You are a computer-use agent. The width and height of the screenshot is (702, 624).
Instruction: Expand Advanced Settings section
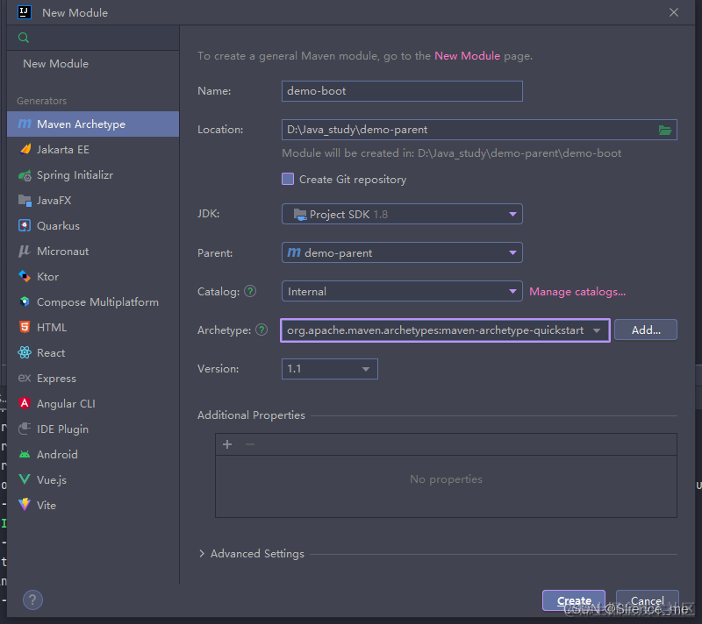tap(202, 554)
